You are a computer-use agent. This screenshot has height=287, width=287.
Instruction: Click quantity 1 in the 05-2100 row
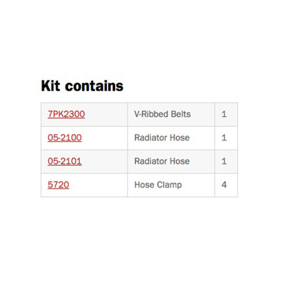pyautogui.click(x=224, y=138)
